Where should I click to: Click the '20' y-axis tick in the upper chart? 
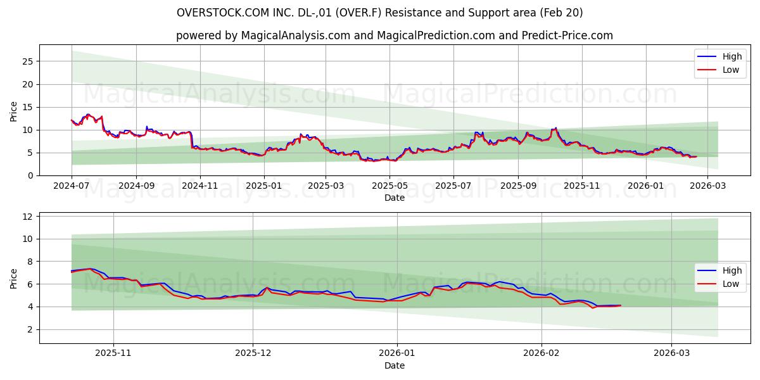click(x=28, y=84)
